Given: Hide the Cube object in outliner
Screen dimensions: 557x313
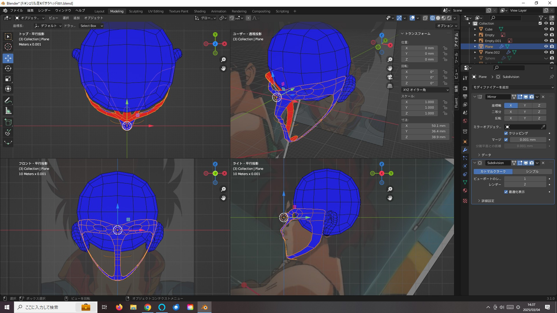Looking at the screenshot, I should tap(546, 29).
